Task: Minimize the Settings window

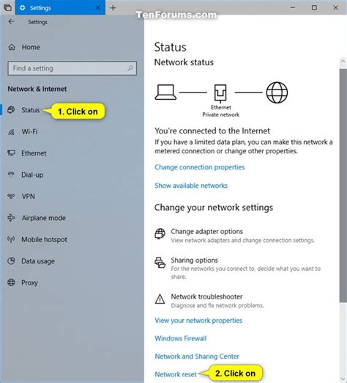Action: (293, 8)
